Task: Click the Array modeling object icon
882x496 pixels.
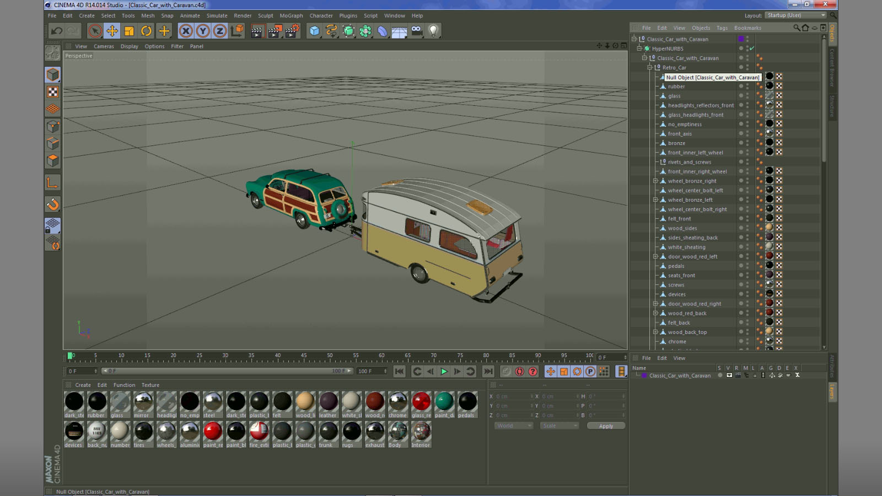Action: pyautogui.click(x=365, y=31)
